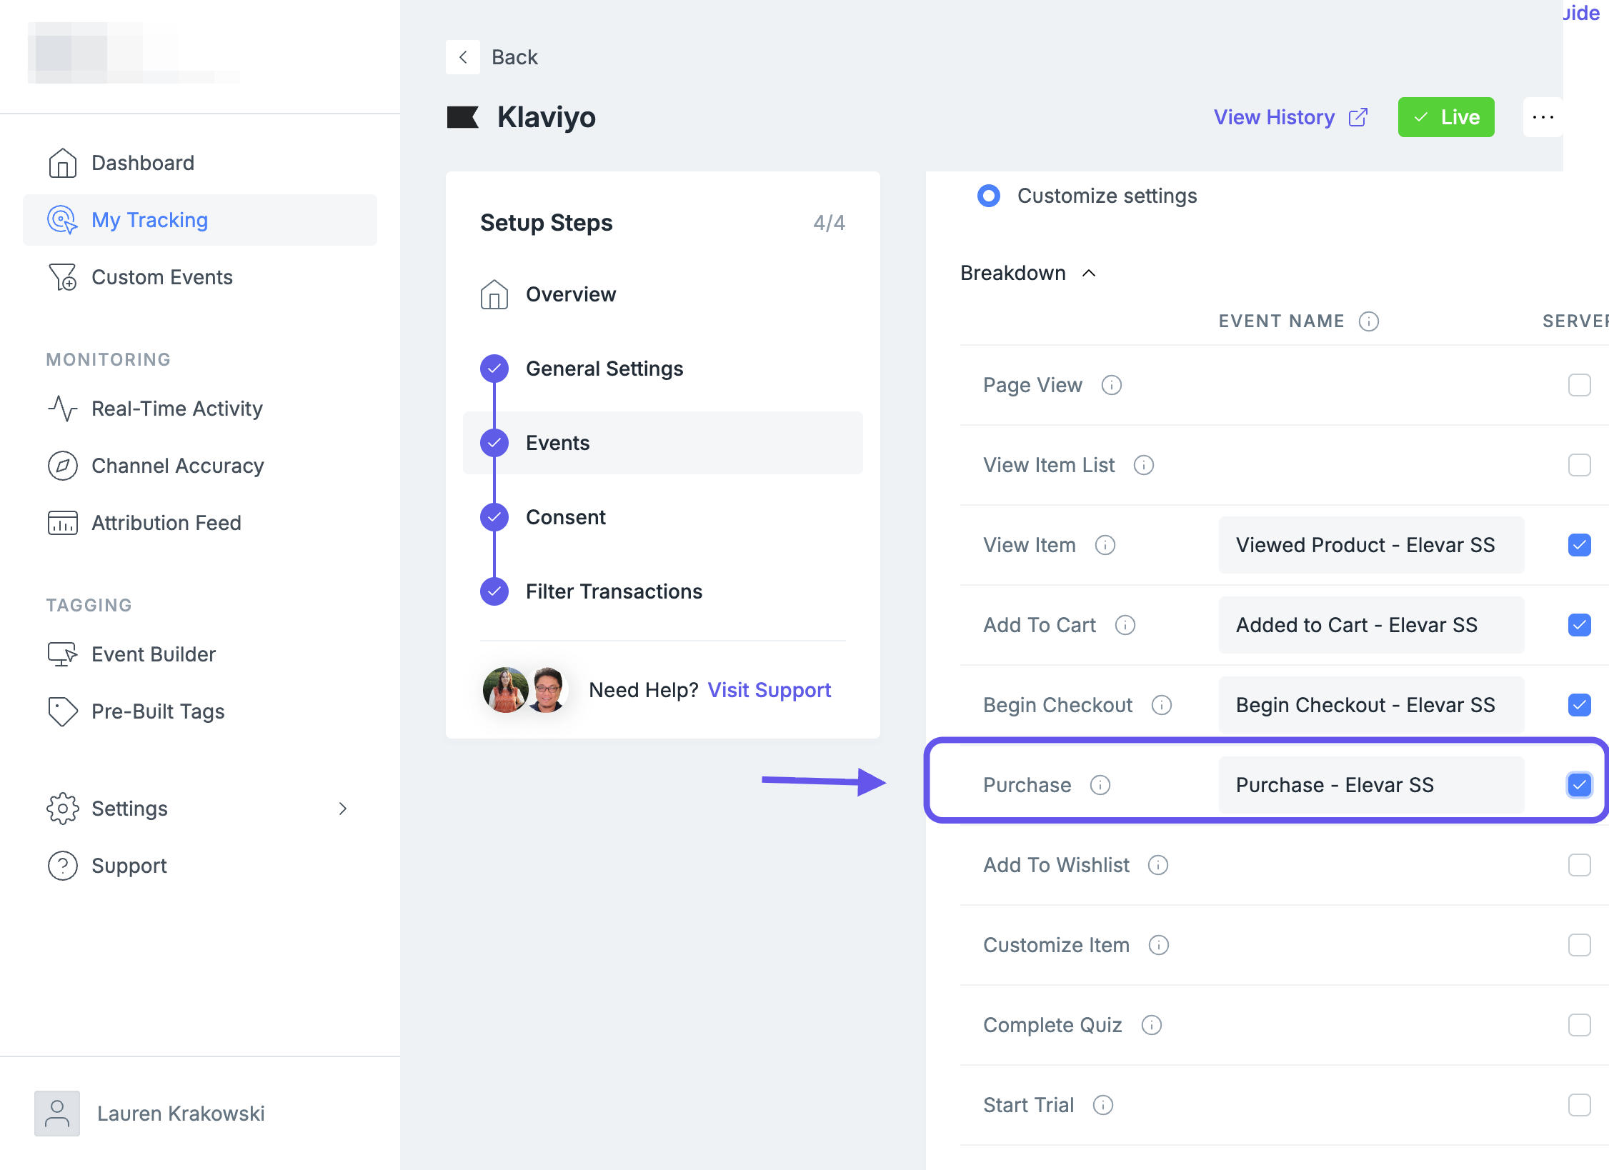Screen dimensions: 1609x1170
Task: Click the info icon next to Add To Wishlist
Action: click(x=1158, y=865)
